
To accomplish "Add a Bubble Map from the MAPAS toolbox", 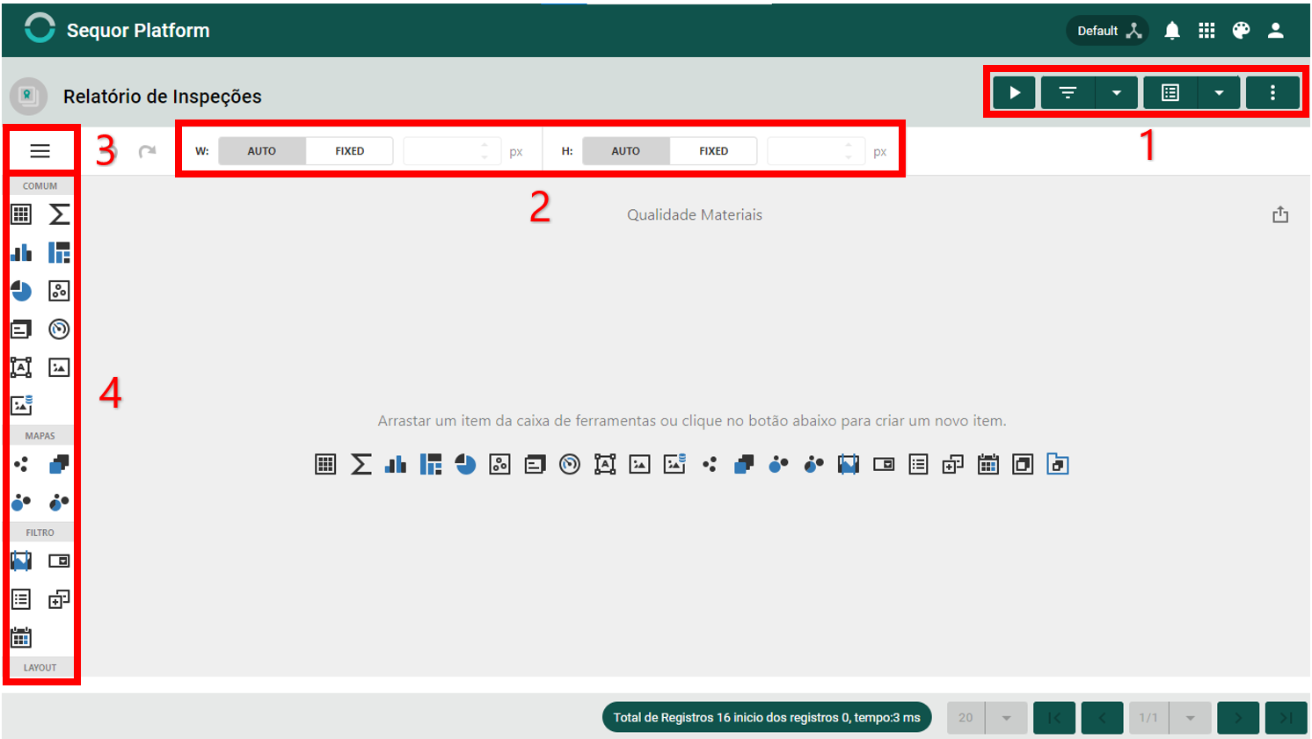I will pyautogui.click(x=21, y=503).
